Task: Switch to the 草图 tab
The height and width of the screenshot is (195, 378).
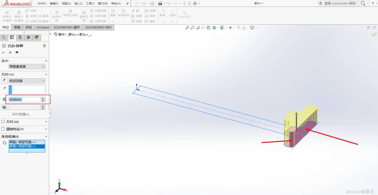Action: (17, 27)
